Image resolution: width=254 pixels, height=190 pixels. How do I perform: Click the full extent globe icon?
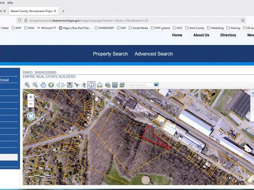(51, 85)
